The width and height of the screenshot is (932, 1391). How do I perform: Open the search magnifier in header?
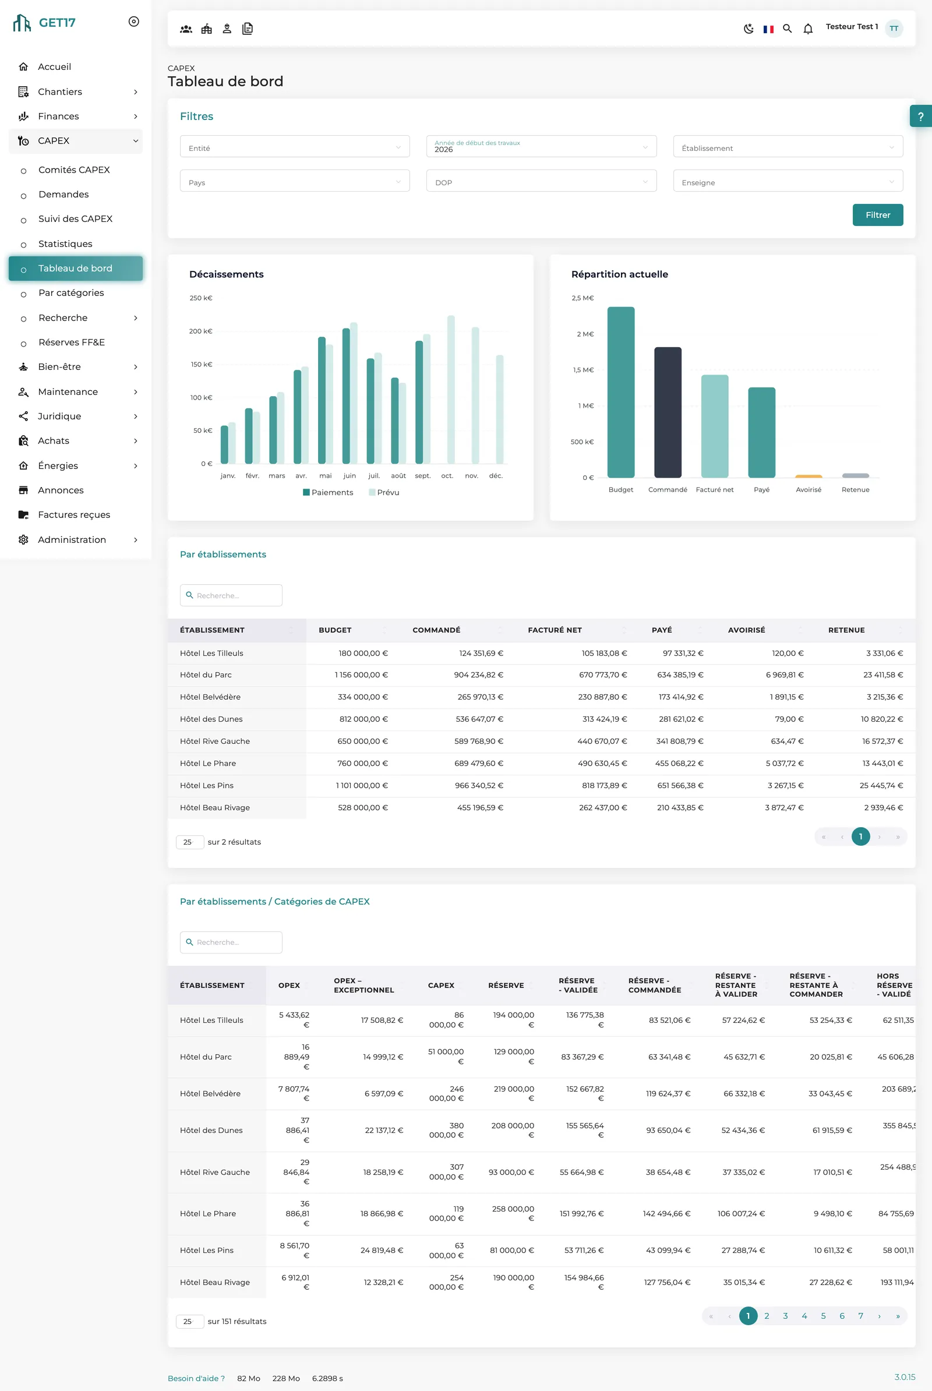click(x=787, y=29)
